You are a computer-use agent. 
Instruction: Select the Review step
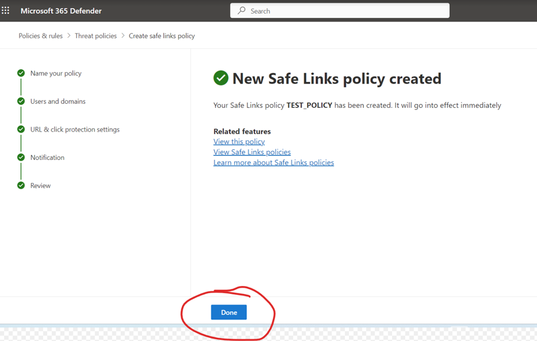coord(40,186)
